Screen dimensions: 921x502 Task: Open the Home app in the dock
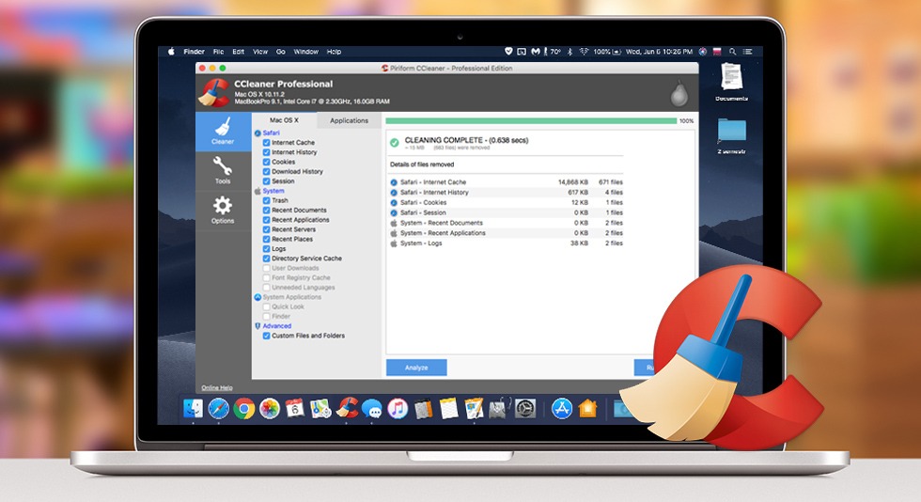pyautogui.click(x=588, y=408)
